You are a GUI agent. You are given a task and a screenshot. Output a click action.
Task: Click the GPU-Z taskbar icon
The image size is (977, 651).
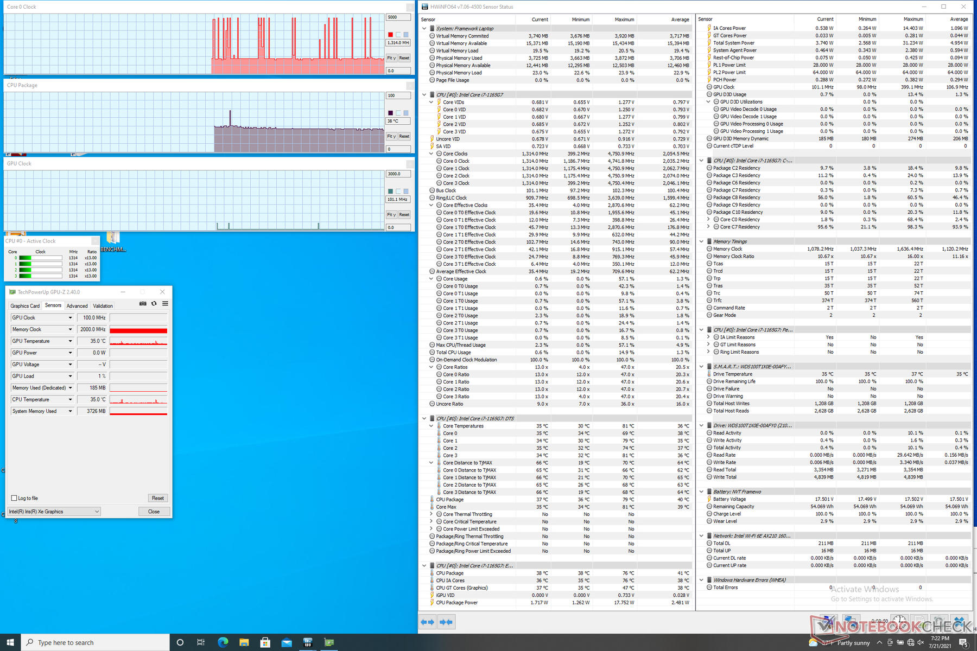point(329,642)
